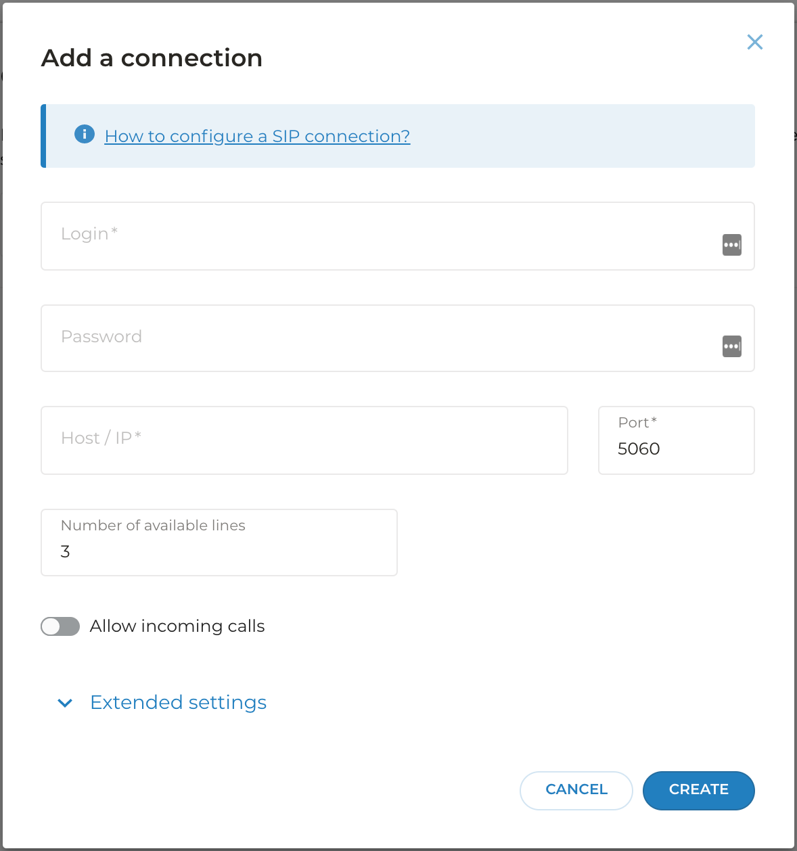Click the Number of available lines label
This screenshot has width=797, height=851.
153,526
